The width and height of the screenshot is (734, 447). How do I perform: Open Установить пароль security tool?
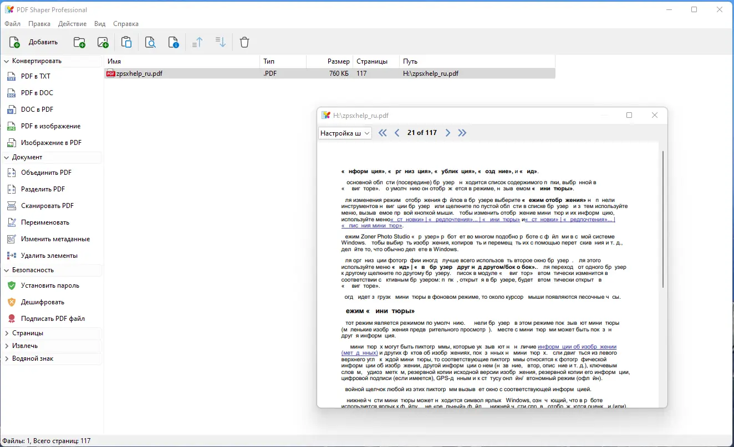pos(50,285)
